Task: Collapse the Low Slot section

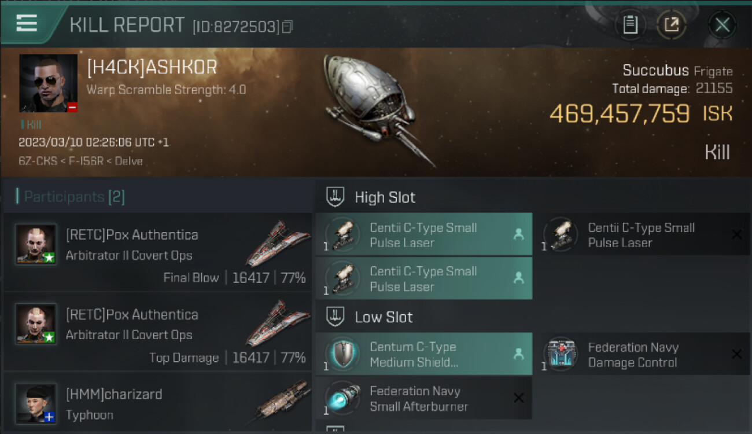Action: tap(384, 317)
